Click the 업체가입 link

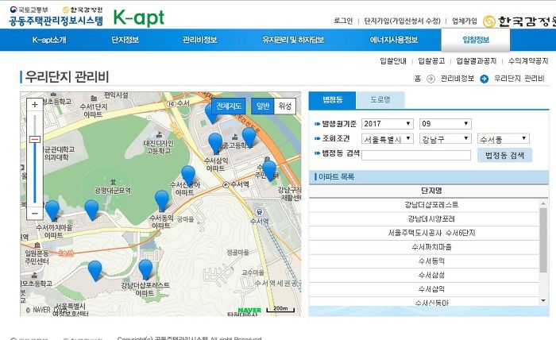pyautogui.click(x=465, y=21)
